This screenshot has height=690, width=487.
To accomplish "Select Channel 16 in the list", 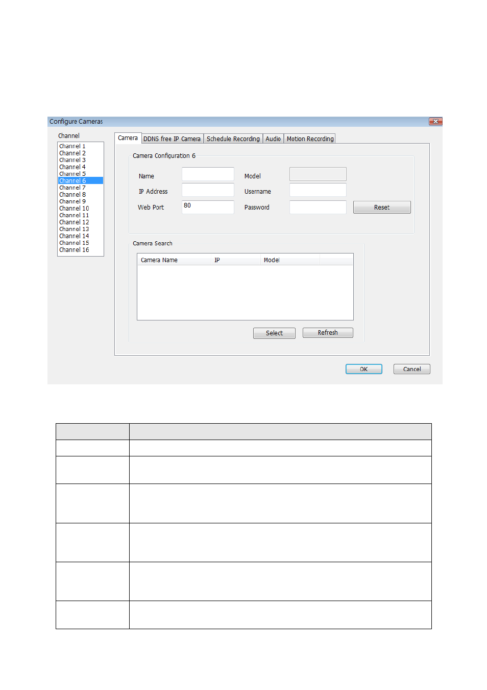I will tap(80, 250).
